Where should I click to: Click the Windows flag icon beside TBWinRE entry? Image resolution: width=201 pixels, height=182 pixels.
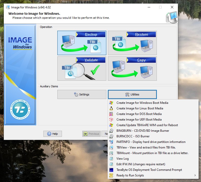coord(111,125)
